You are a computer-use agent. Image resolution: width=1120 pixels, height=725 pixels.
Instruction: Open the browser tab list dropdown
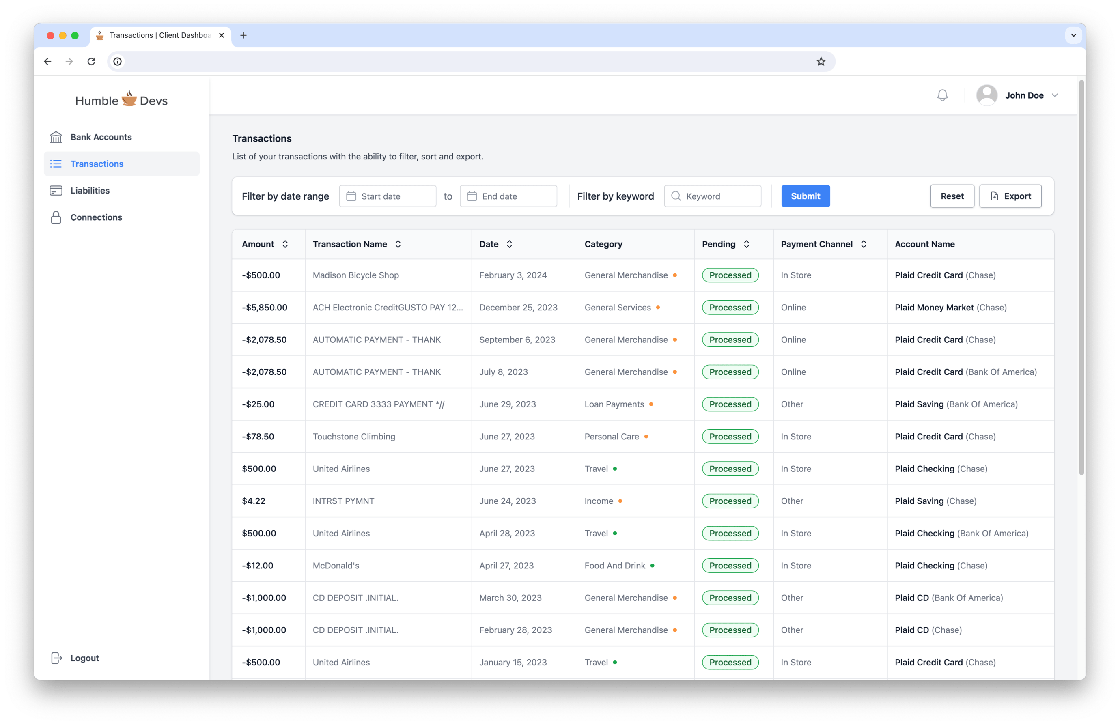point(1073,35)
